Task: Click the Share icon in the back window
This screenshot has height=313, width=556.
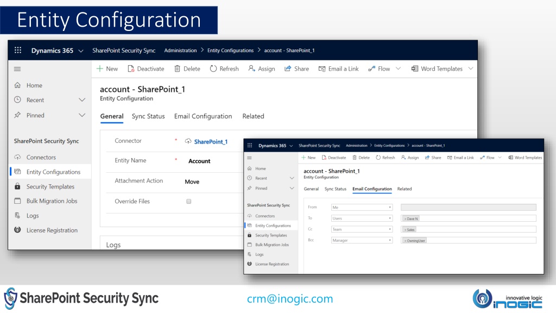Action: coord(288,68)
